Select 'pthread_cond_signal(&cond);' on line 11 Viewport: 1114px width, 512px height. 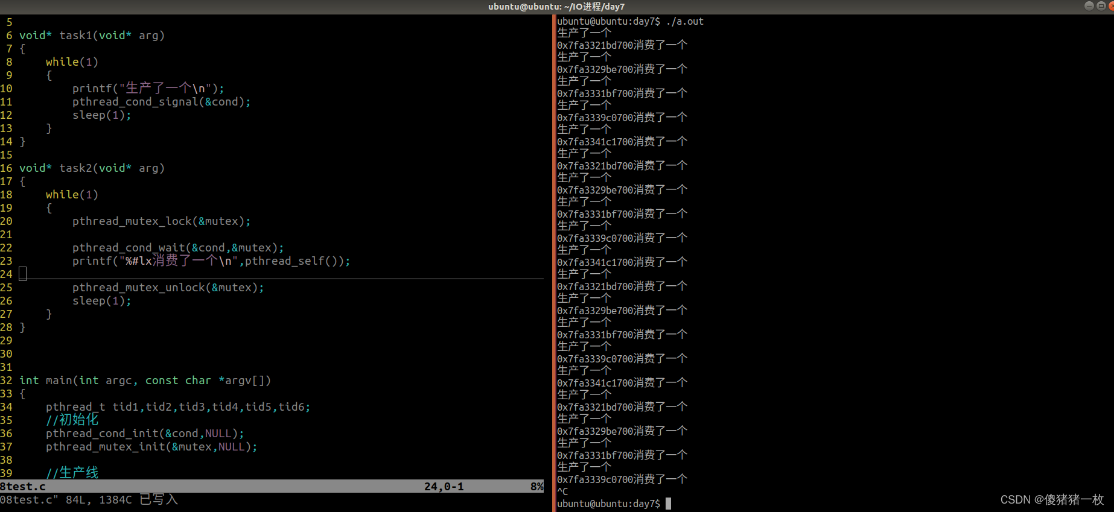[162, 102]
